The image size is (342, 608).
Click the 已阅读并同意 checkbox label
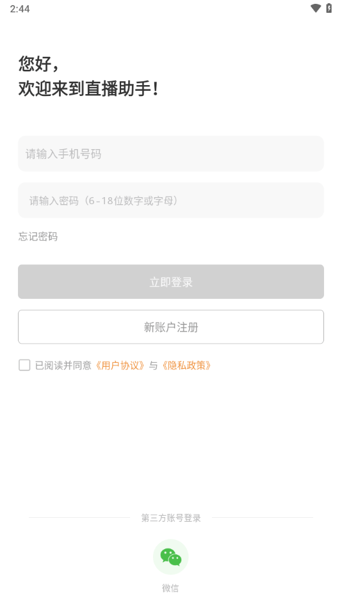tap(63, 365)
